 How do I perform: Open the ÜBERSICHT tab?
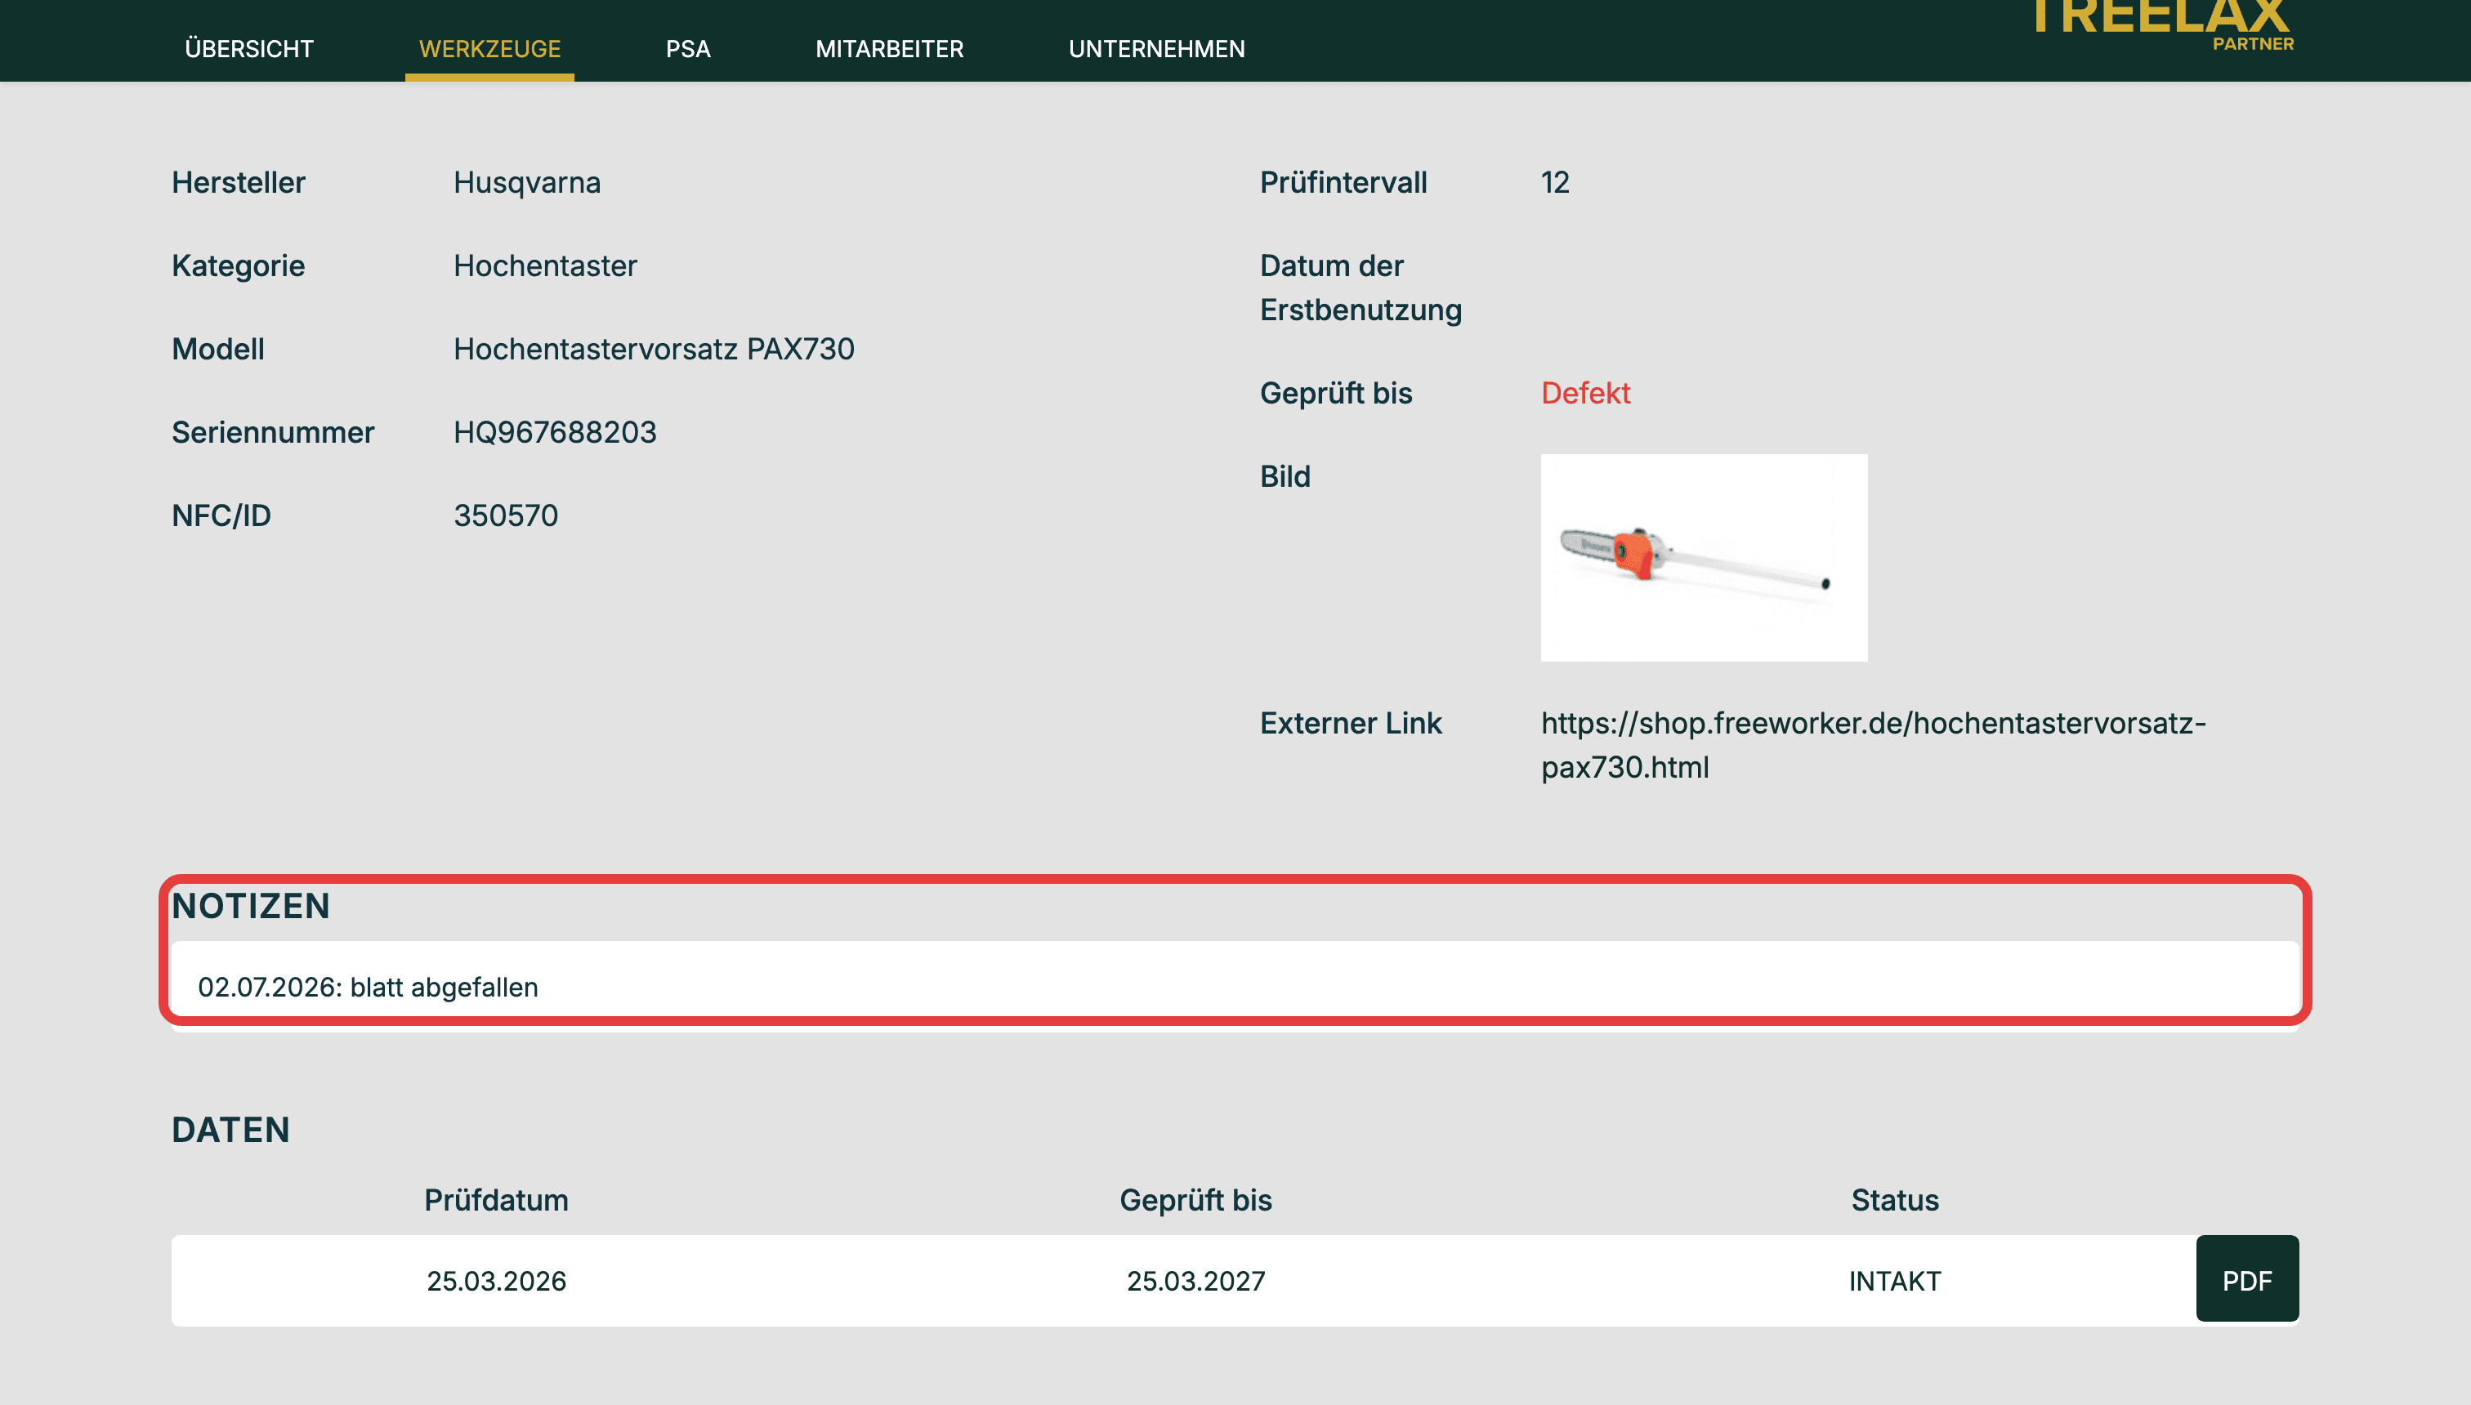coord(249,49)
